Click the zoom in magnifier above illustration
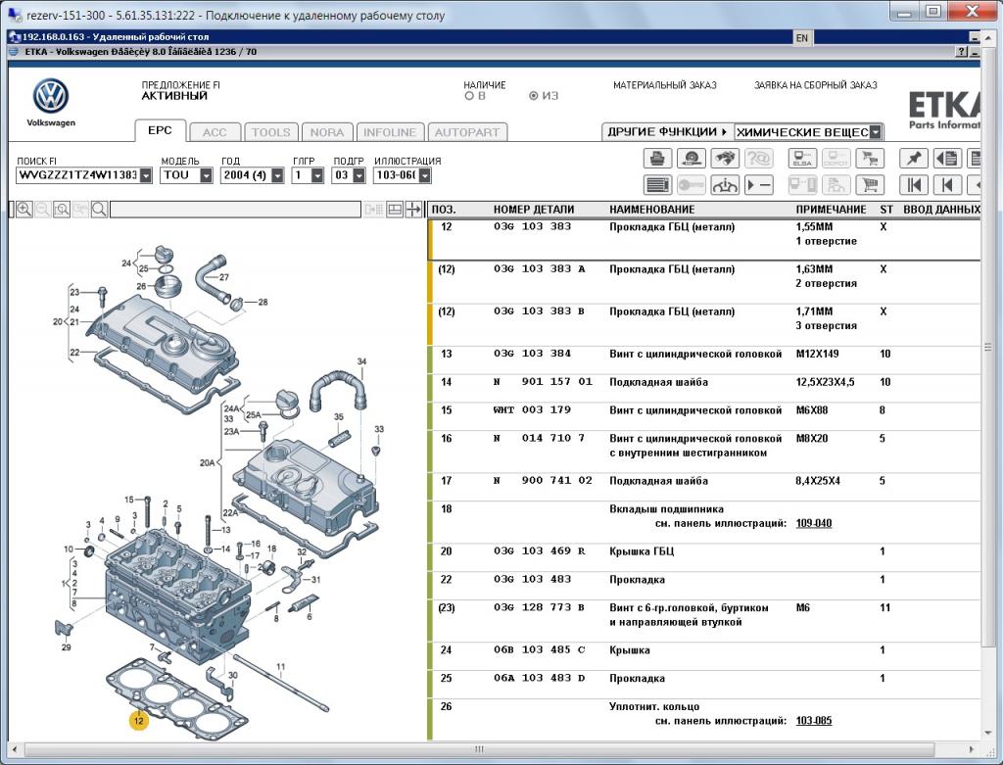 24,210
